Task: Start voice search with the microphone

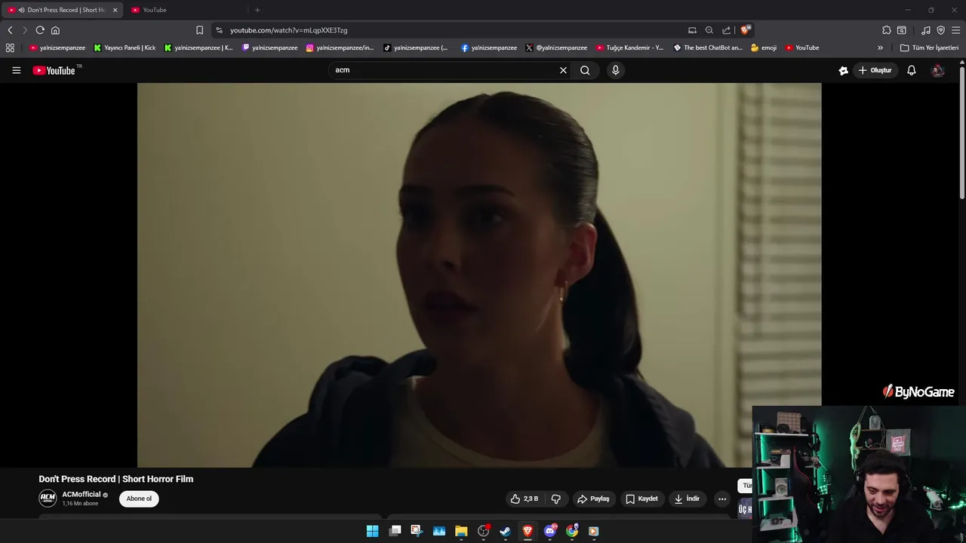Action: [616, 70]
